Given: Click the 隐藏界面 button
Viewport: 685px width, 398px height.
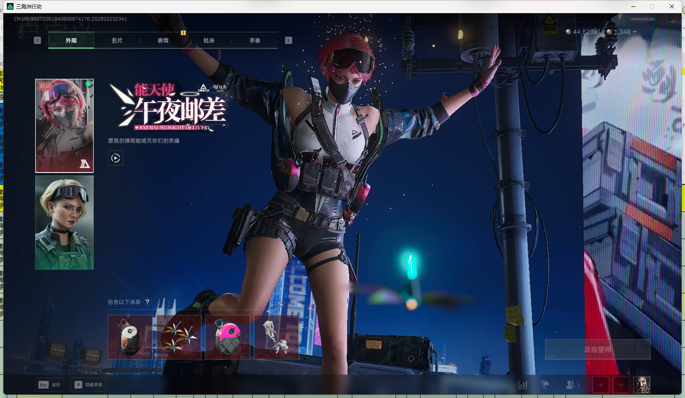Looking at the screenshot, I should tap(89, 384).
